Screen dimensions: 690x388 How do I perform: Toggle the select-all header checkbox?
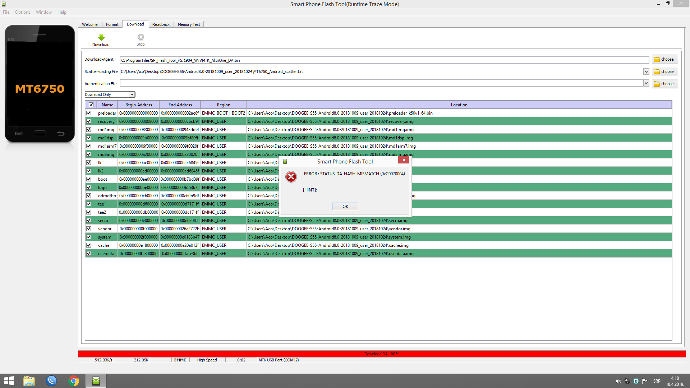(x=91, y=105)
